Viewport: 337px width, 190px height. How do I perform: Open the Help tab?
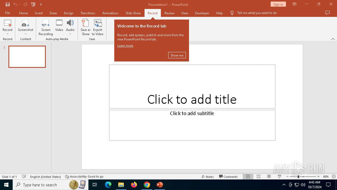tap(219, 13)
